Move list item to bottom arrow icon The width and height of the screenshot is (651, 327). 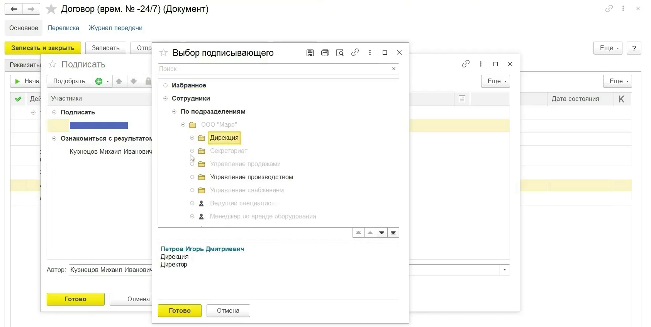tap(393, 233)
